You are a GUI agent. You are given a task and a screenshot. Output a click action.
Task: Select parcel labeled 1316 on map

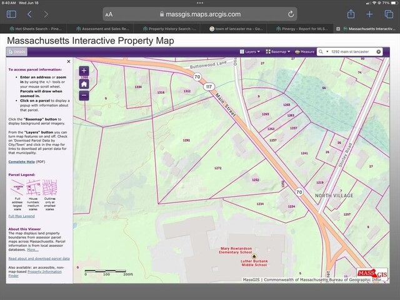[161, 93]
